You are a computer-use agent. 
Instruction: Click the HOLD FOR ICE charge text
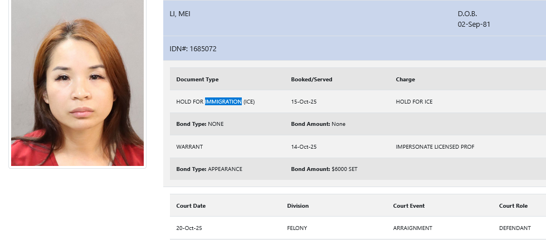[x=414, y=102]
